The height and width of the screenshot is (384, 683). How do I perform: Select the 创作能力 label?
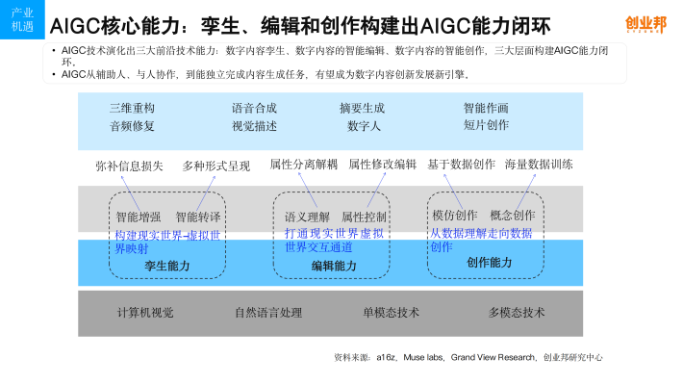(x=490, y=263)
